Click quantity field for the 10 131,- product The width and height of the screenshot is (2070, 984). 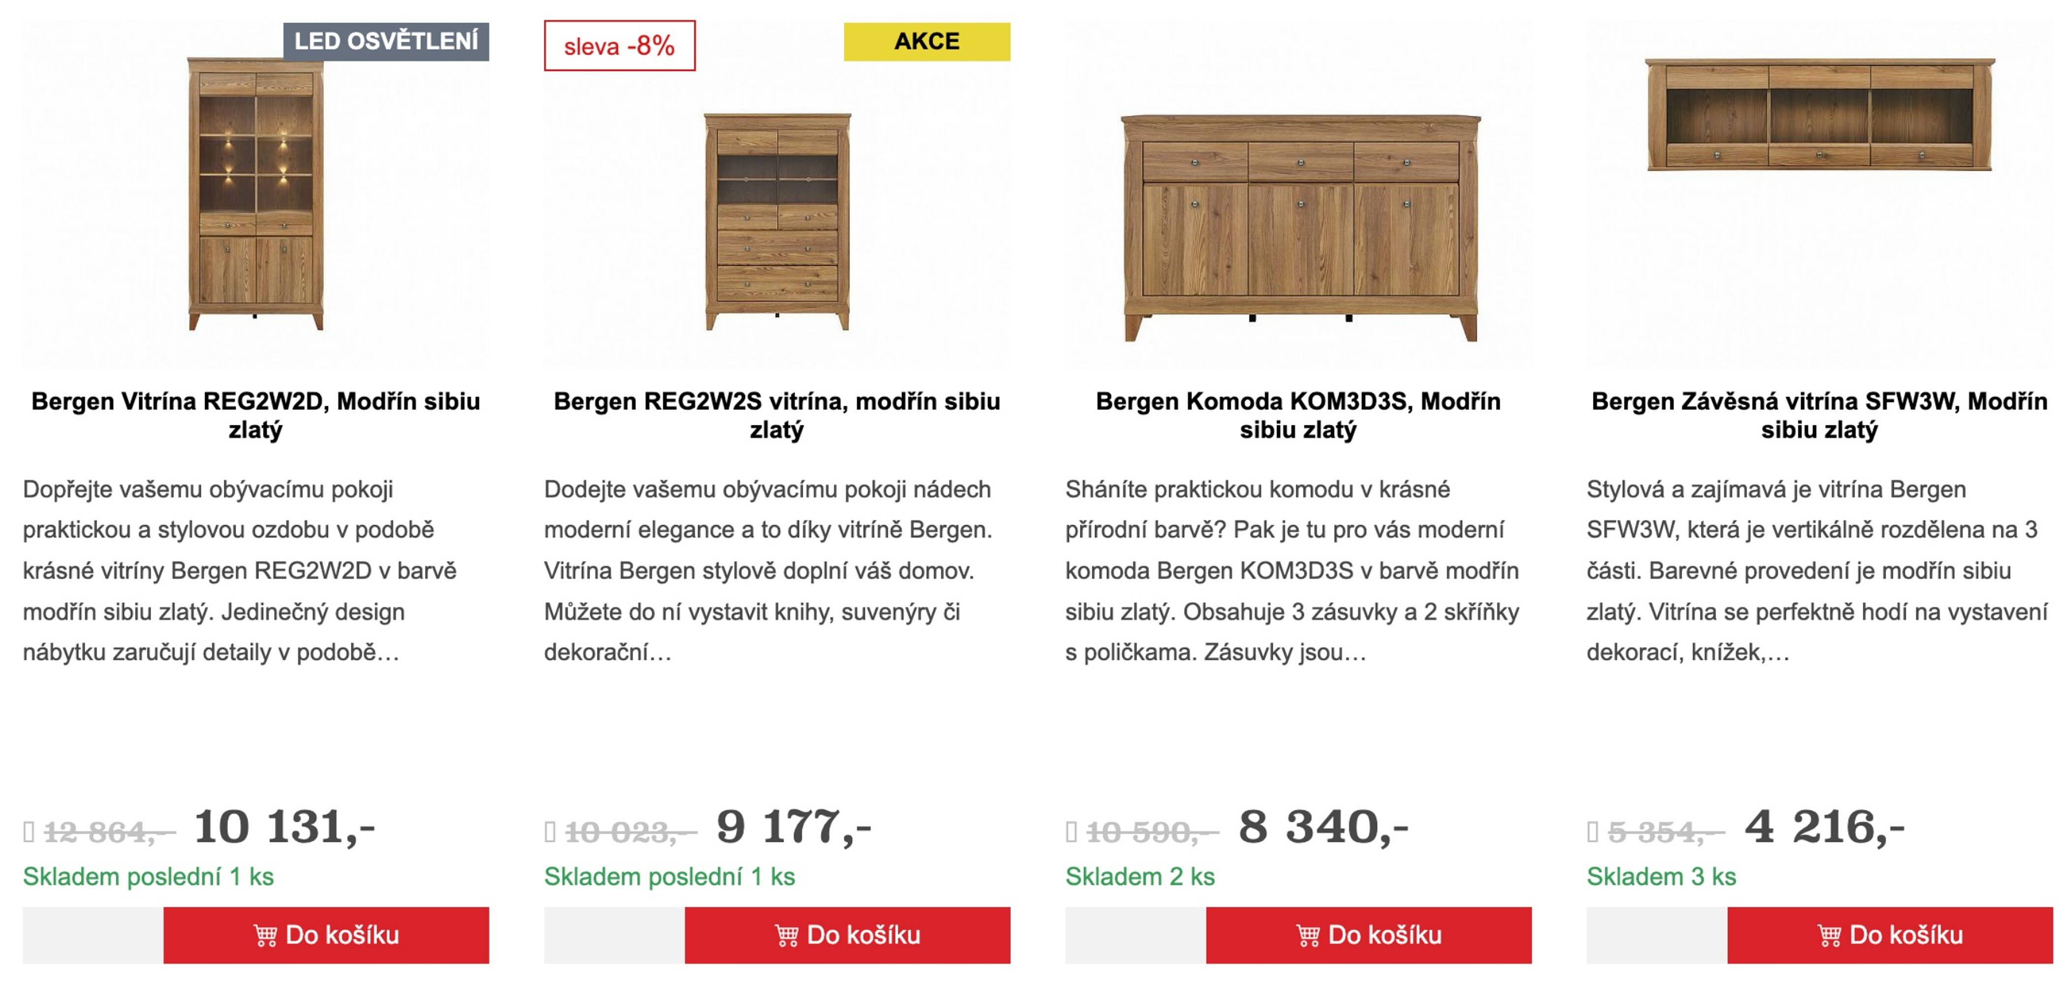(93, 935)
